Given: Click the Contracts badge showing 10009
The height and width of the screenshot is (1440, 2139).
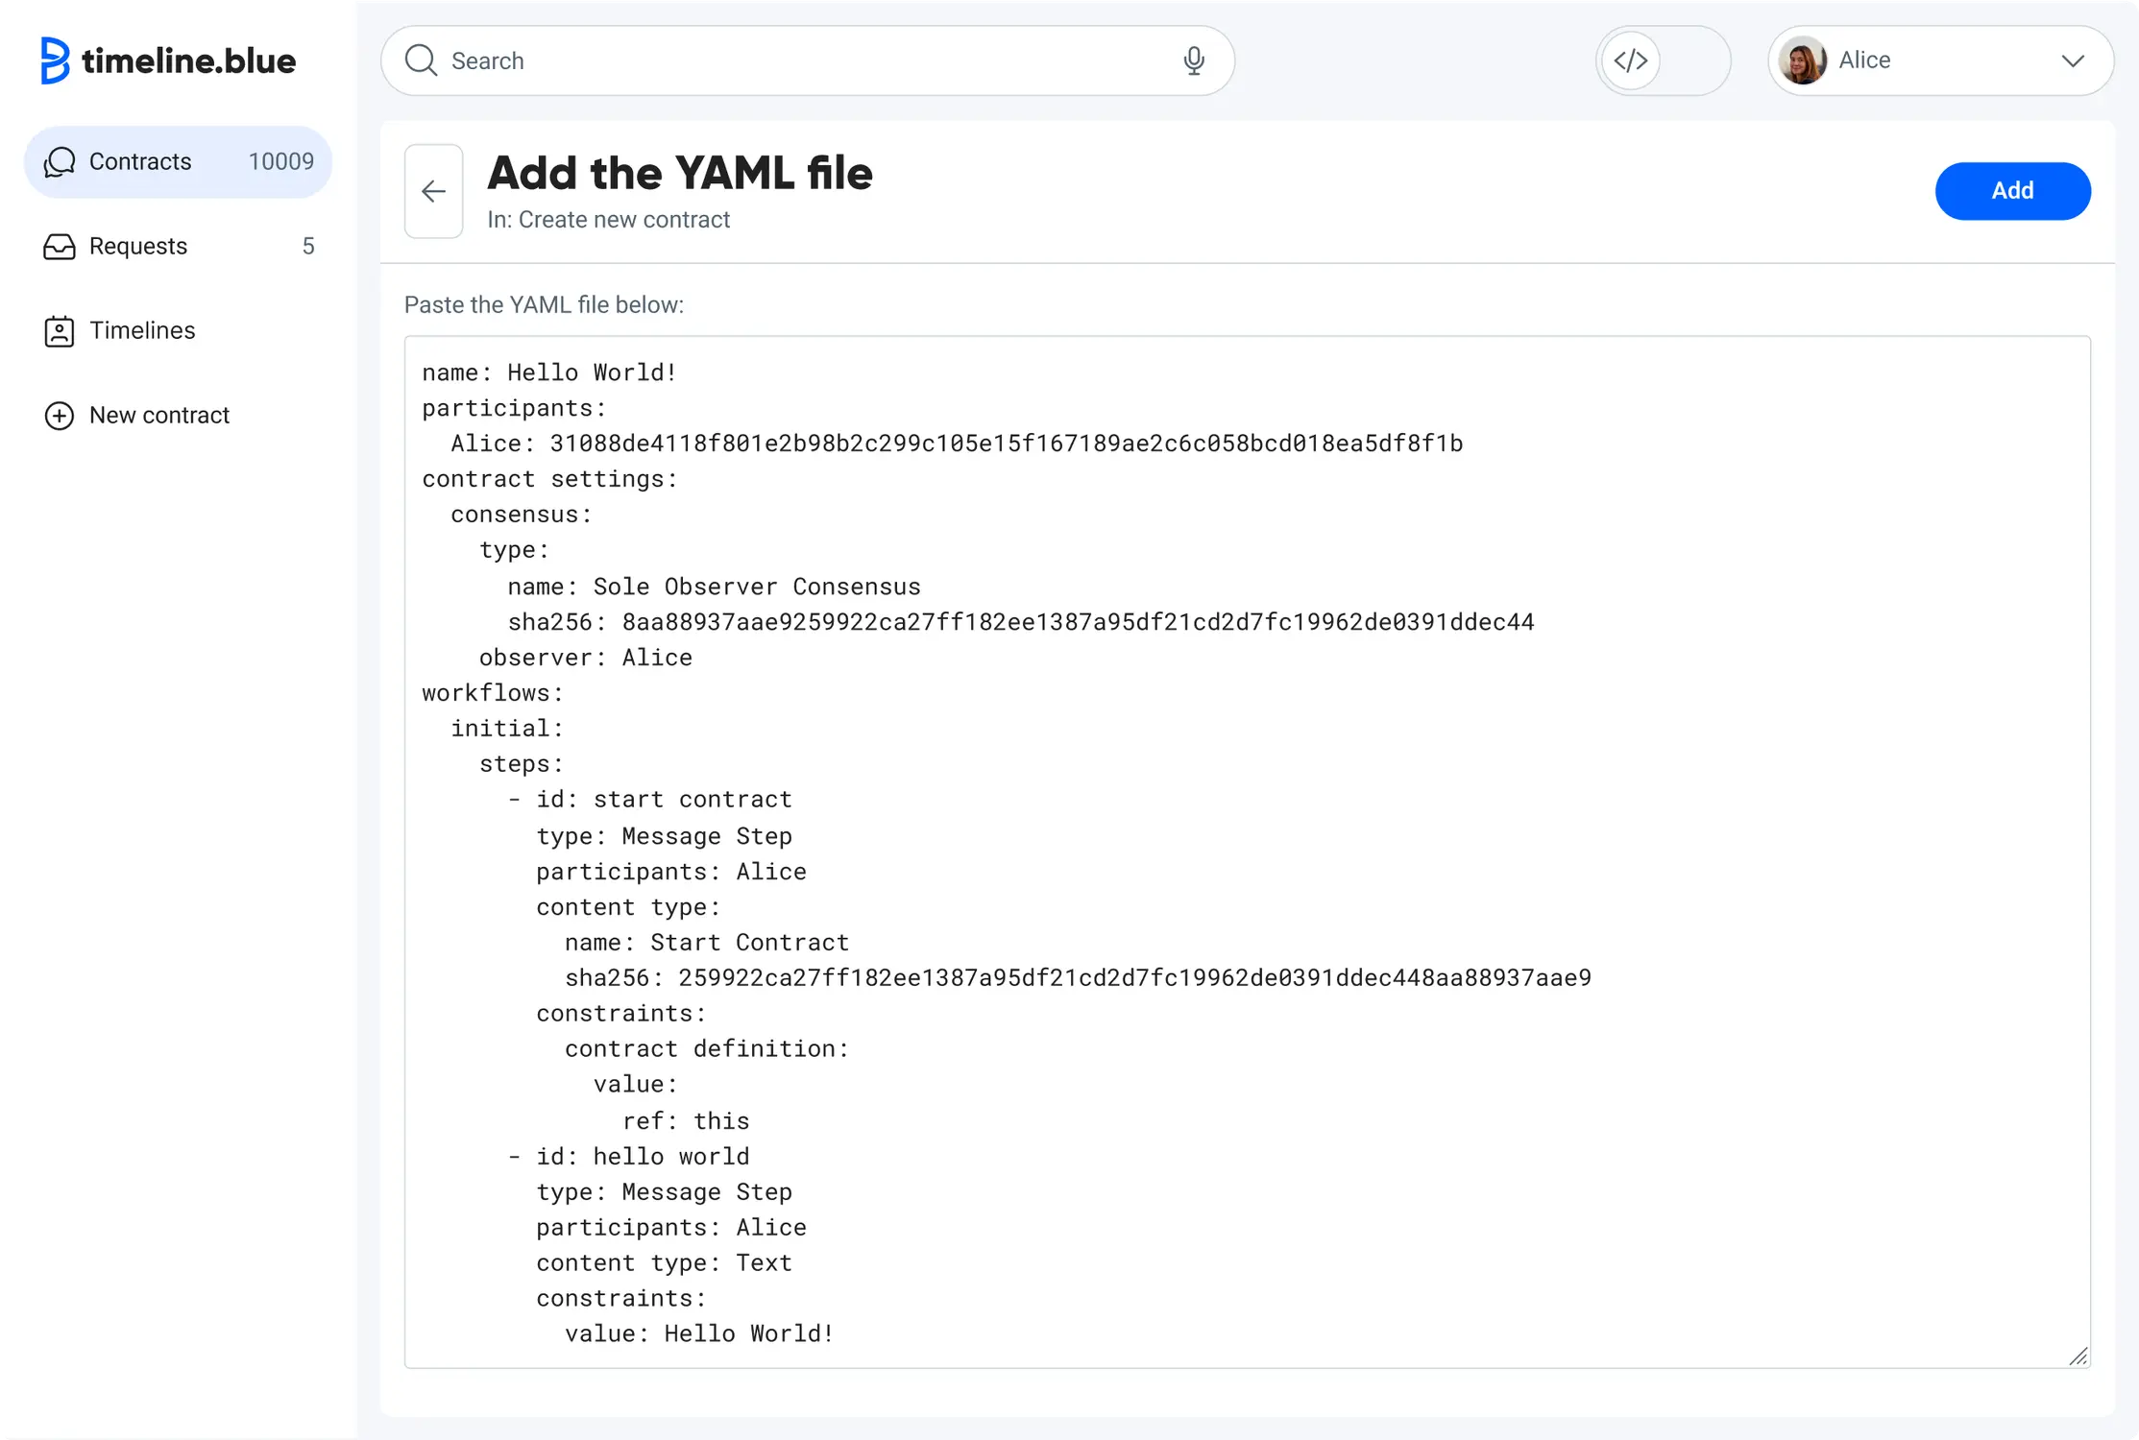Looking at the screenshot, I should [x=280, y=160].
